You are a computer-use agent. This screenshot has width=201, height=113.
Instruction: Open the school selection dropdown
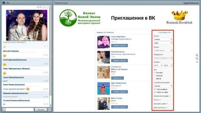coord(163,50)
